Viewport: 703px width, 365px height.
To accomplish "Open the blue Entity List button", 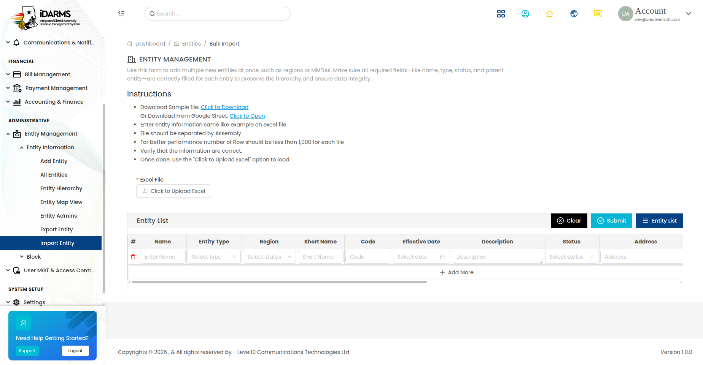I will tap(659, 221).
